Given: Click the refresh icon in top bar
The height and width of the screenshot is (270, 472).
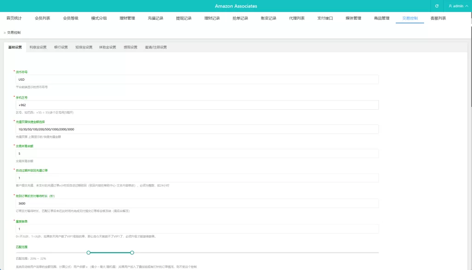Looking at the screenshot, I should [437, 6].
